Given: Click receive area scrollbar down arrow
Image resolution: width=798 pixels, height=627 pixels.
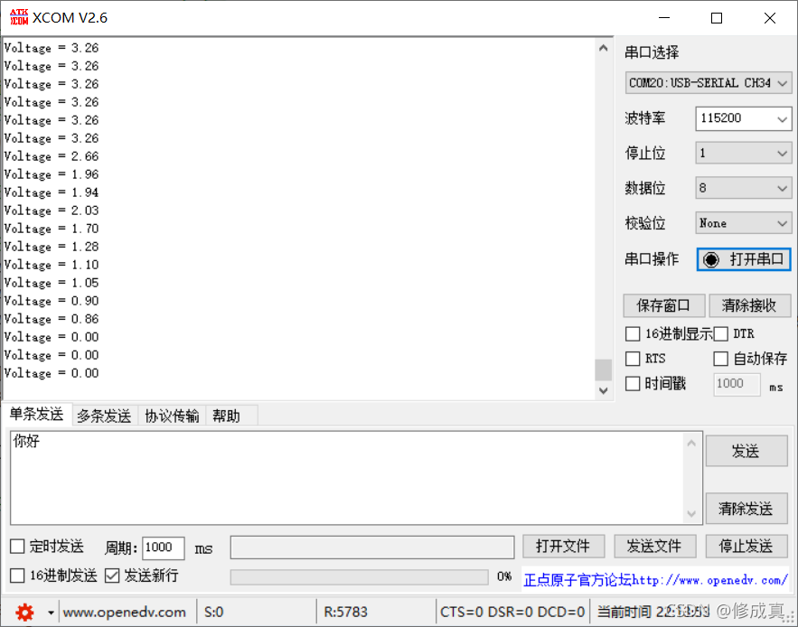Looking at the screenshot, I should (604, 390).
